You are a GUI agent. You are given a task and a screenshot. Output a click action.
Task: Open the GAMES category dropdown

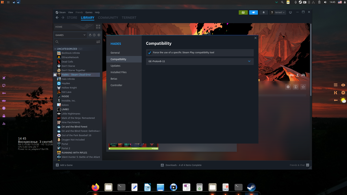(x=70, y=35)
